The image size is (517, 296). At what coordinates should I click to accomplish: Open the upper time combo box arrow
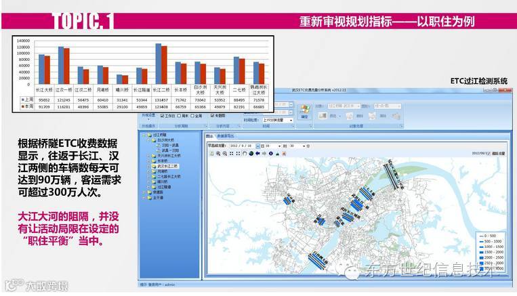291,105
